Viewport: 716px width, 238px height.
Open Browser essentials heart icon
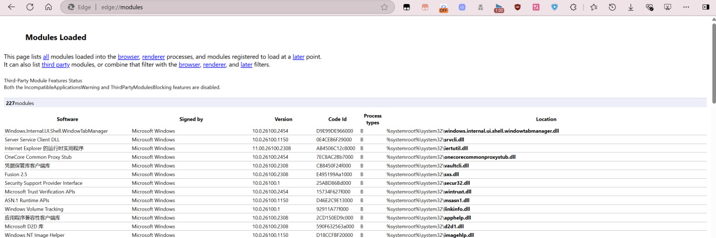(649, 7)
